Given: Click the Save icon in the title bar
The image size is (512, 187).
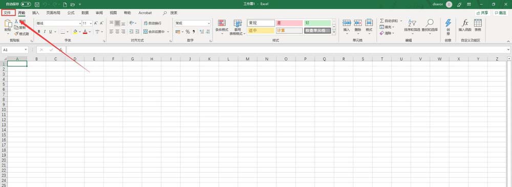Looking at the screenshot, I should (x=37, y=5).
